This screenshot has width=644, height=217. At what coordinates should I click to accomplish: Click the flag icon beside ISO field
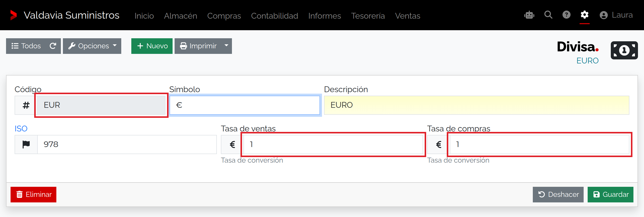26,144
